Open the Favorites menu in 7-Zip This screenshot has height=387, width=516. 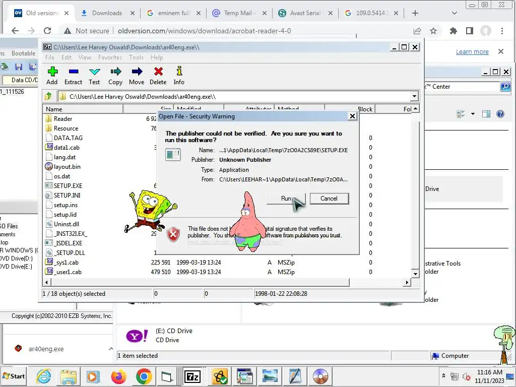(110, 57)
